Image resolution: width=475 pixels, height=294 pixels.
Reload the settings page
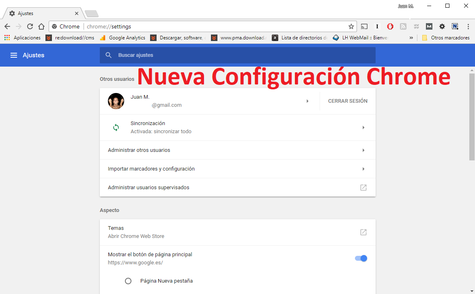[30, 27]
